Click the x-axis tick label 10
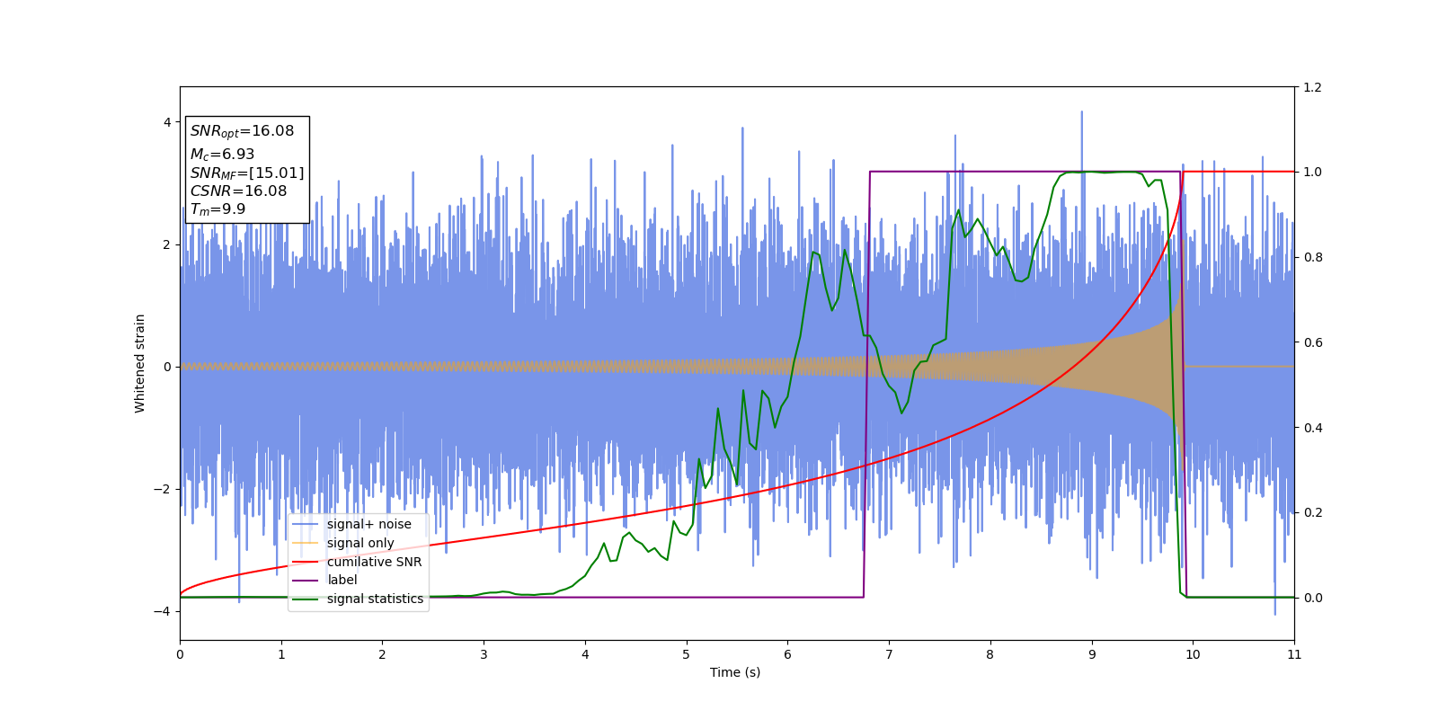 (x=1193, y=654)
